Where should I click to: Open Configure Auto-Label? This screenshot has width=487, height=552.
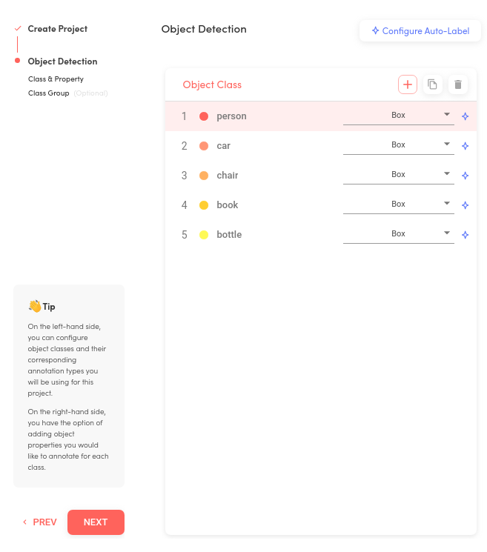pos(420,31)
